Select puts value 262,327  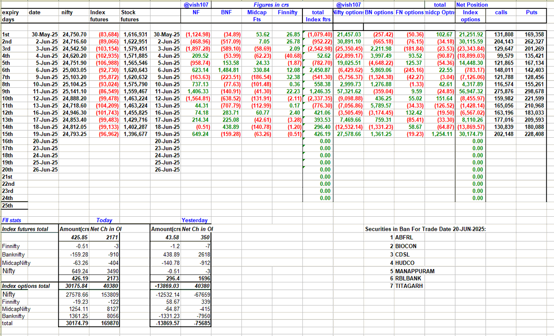534,42
